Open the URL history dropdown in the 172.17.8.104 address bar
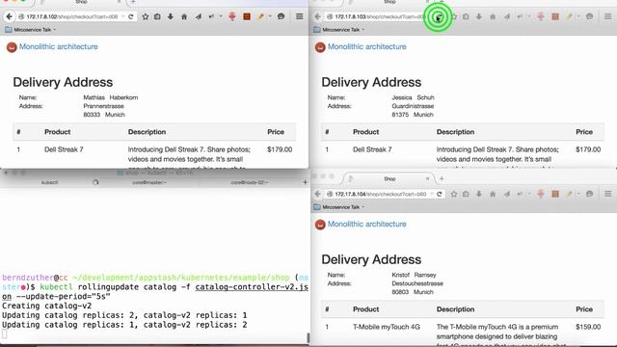This screenshot has width=617, height=347. tap(431, 194)
